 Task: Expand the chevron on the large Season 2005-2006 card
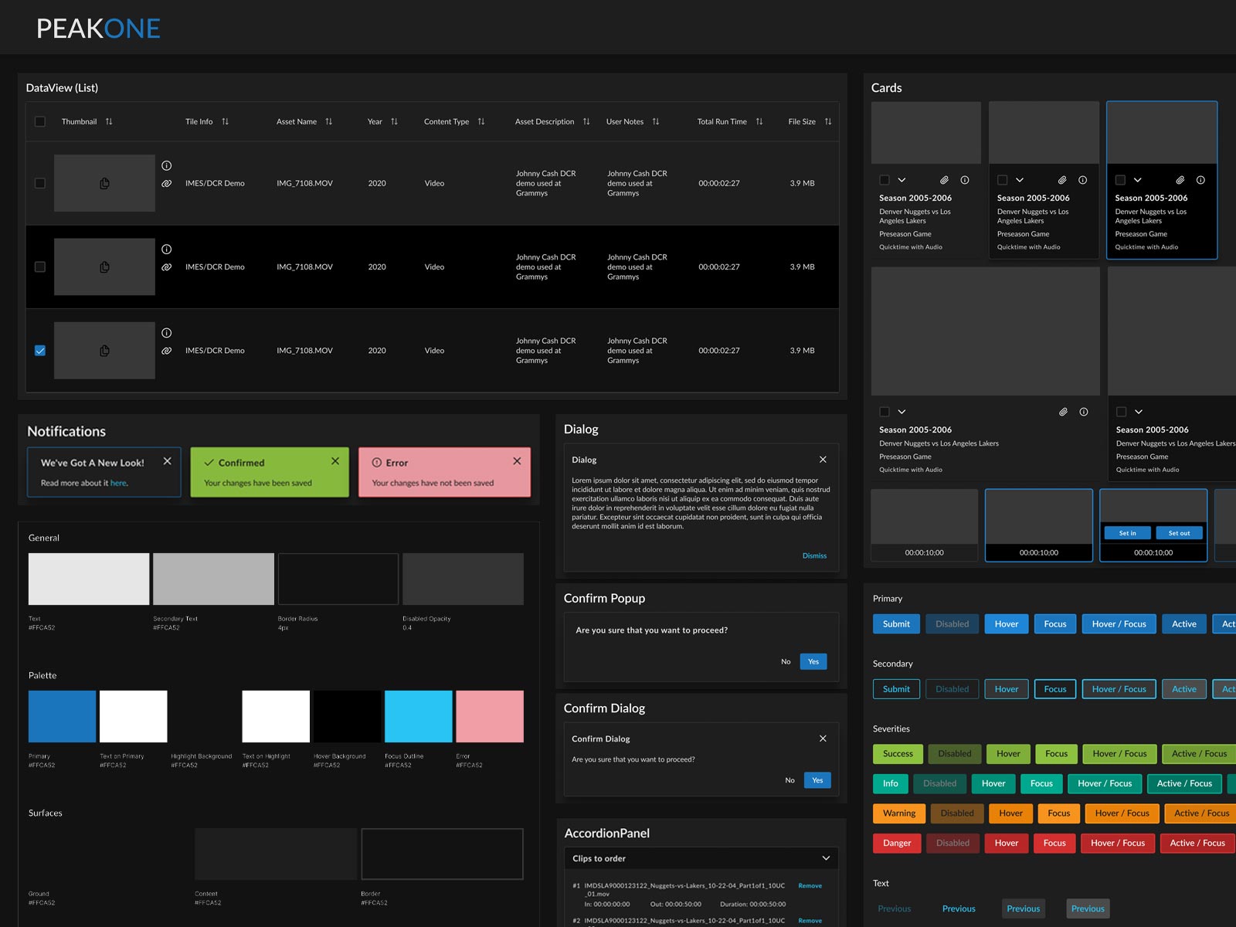902,412
